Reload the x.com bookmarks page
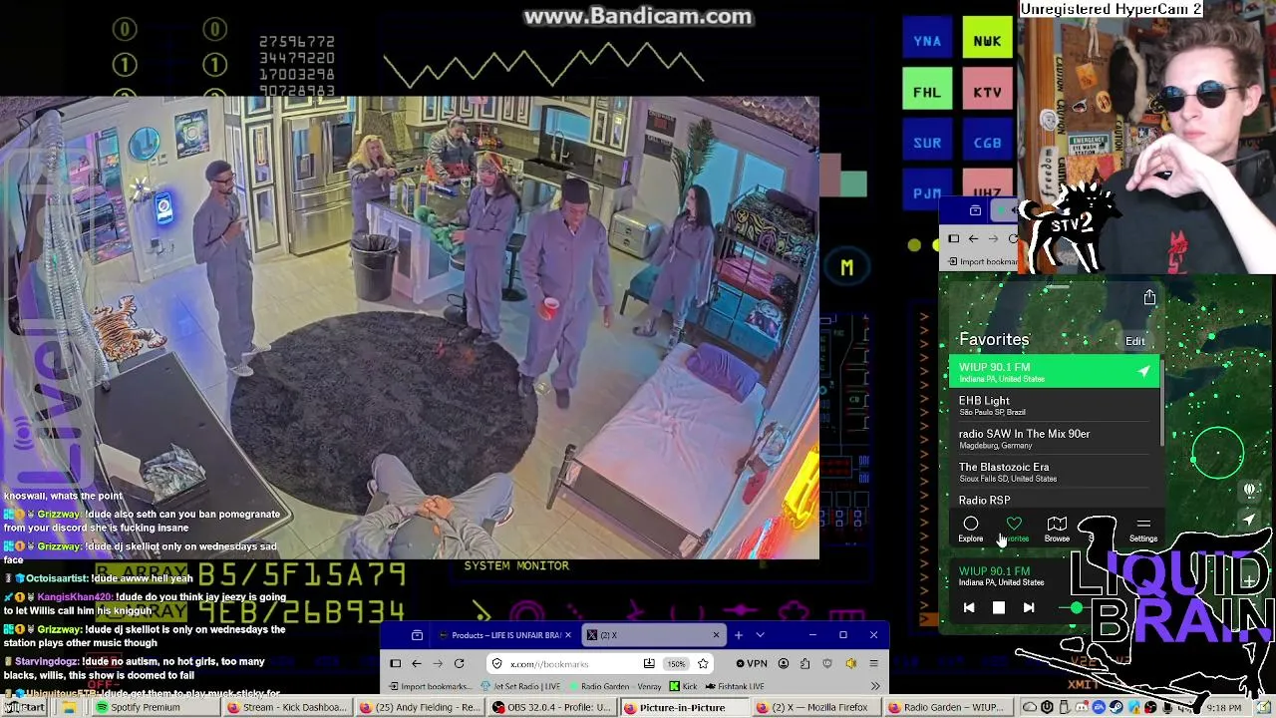Image resolution: width=1276 pixels, height=718 pixels. pyautogui.click(x=460, y=663)
